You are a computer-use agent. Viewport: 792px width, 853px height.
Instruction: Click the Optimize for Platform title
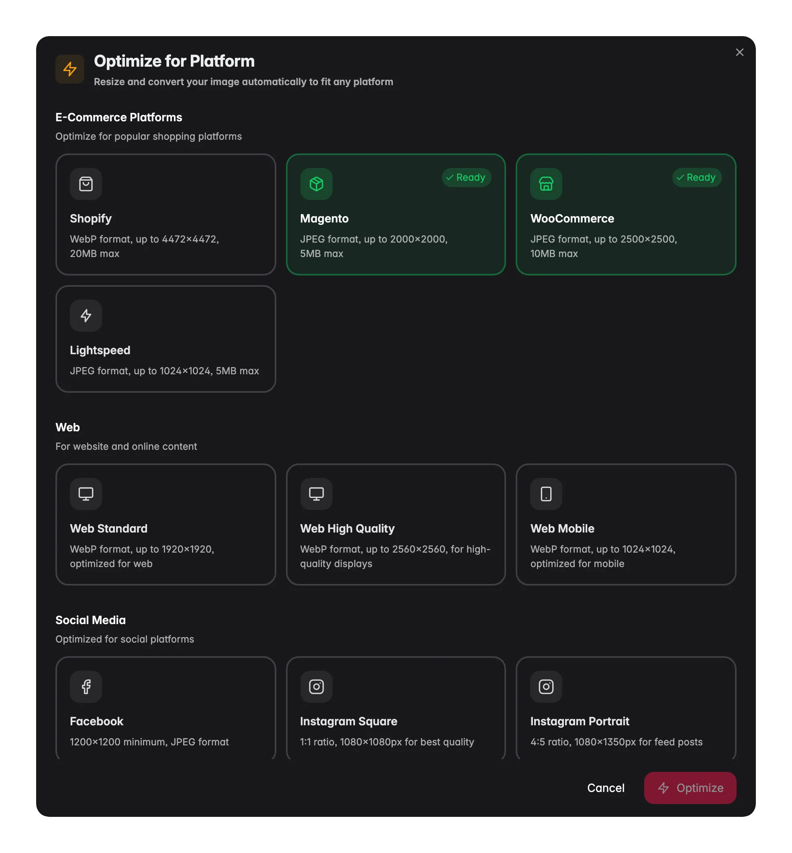click(x=174, y=61)
